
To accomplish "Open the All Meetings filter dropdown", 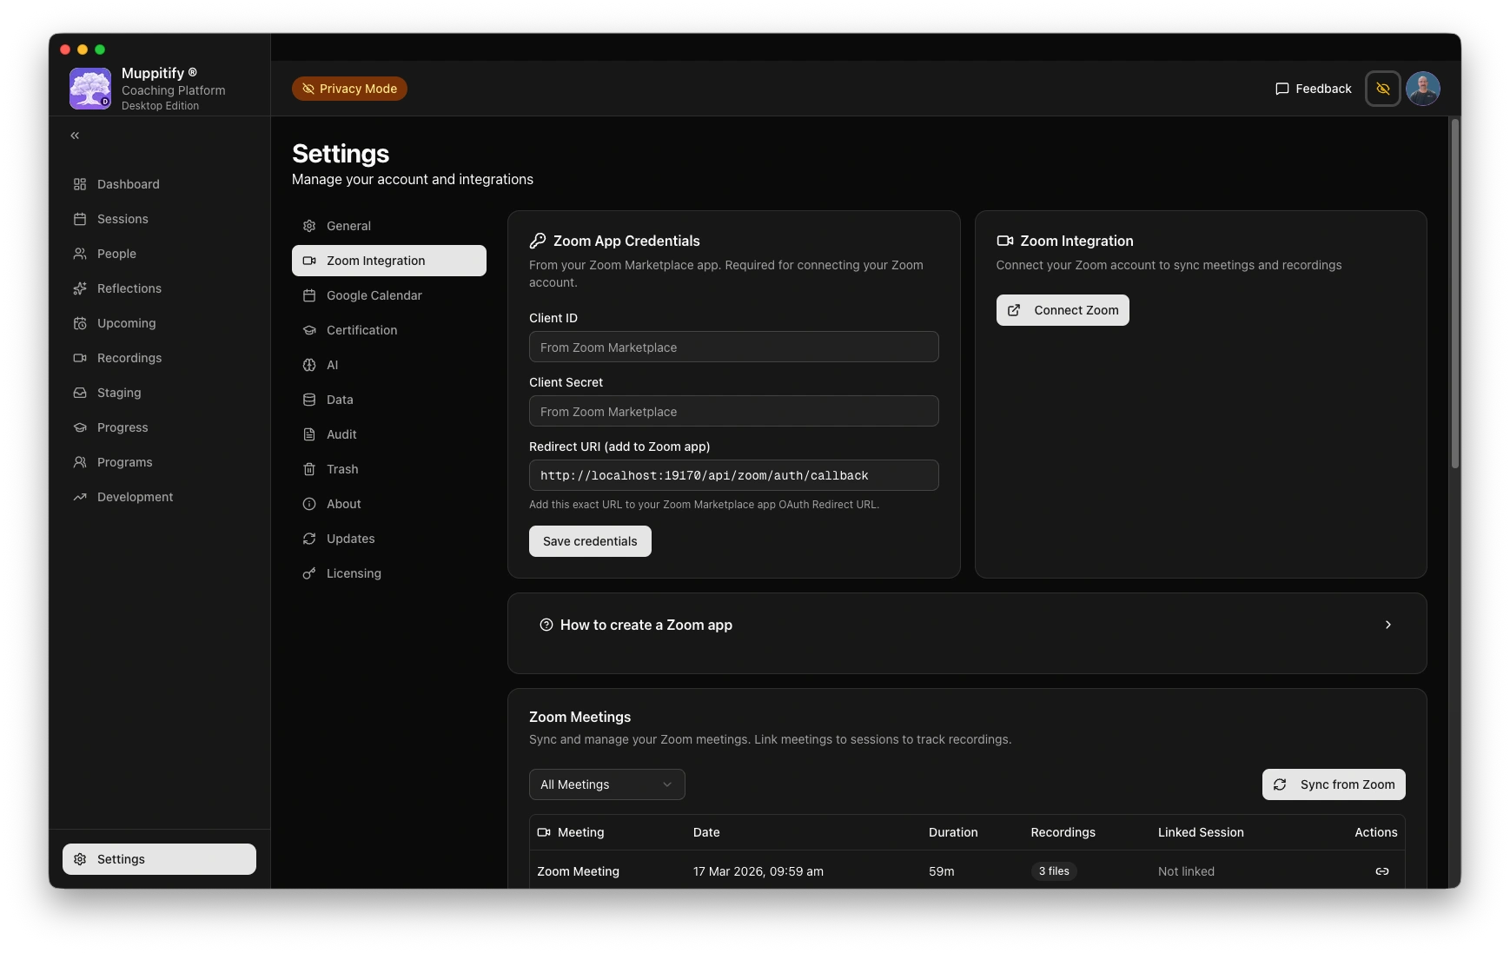I will 606,784.
